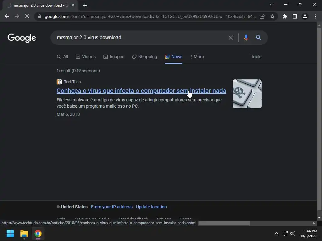The height and width of the screenshot is (241, 322).
Task: Toggle Chrome side panel
Action: point(295,16)
